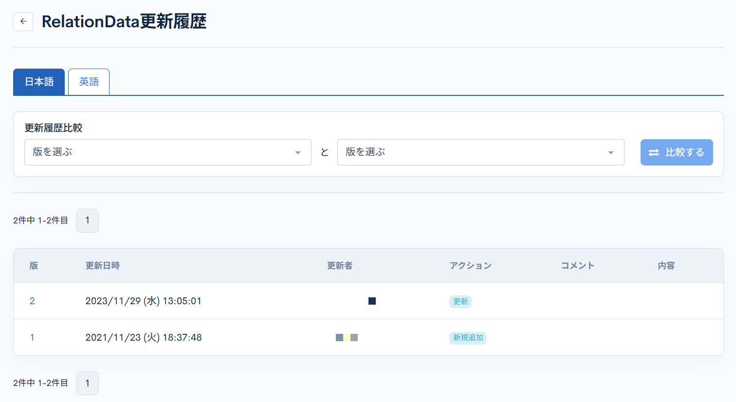Select page 1 in the bottom pagination
736x402 pixels.
pos(88,383)
